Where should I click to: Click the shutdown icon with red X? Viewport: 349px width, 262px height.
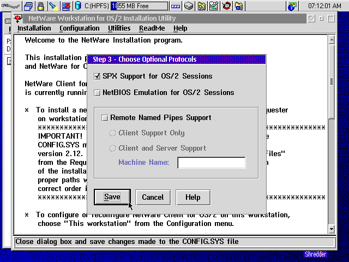67,6
